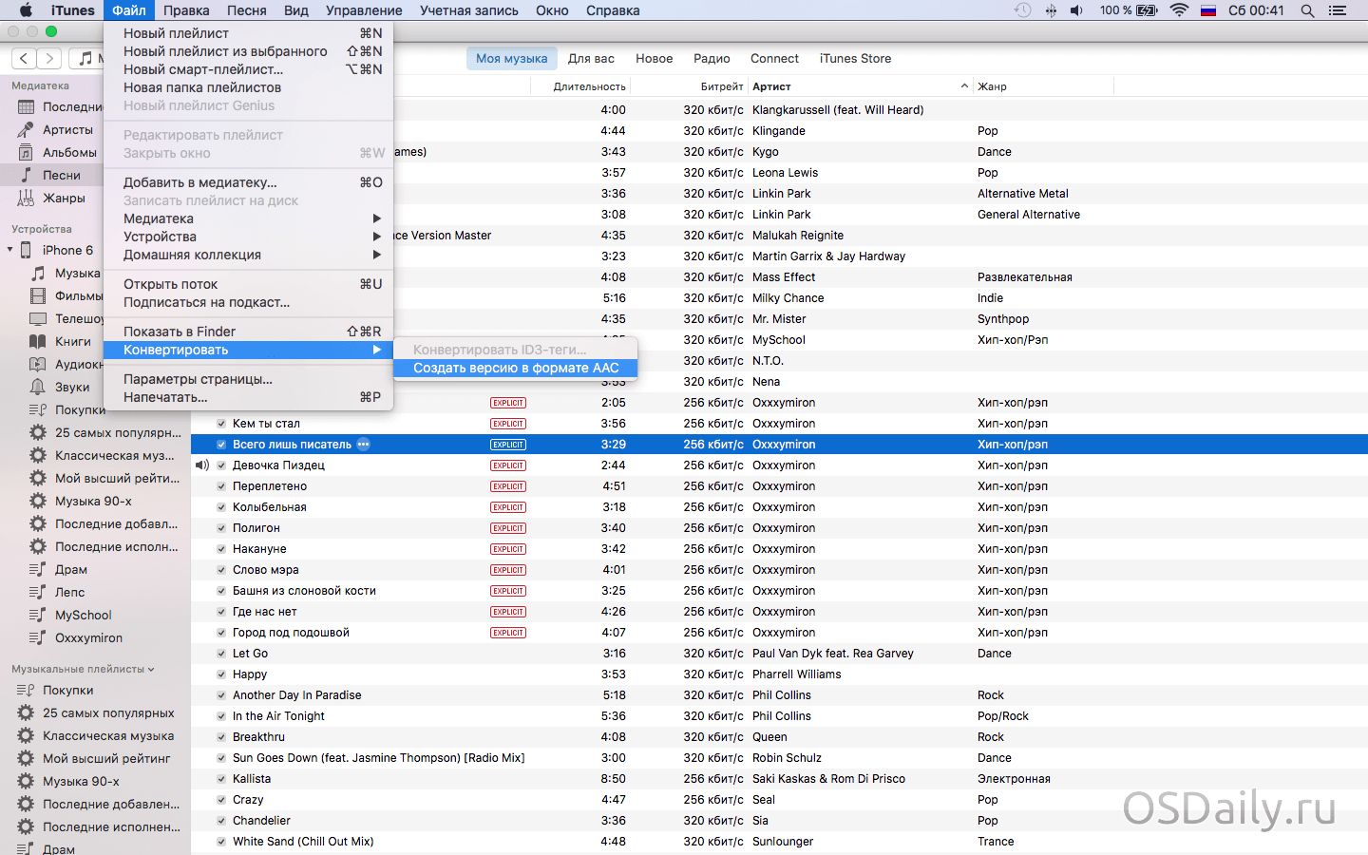Choose Напечатать… in the Файл menu
Image resolution: width=1368 pixels, height=855 pixels.
coord(248,397)
